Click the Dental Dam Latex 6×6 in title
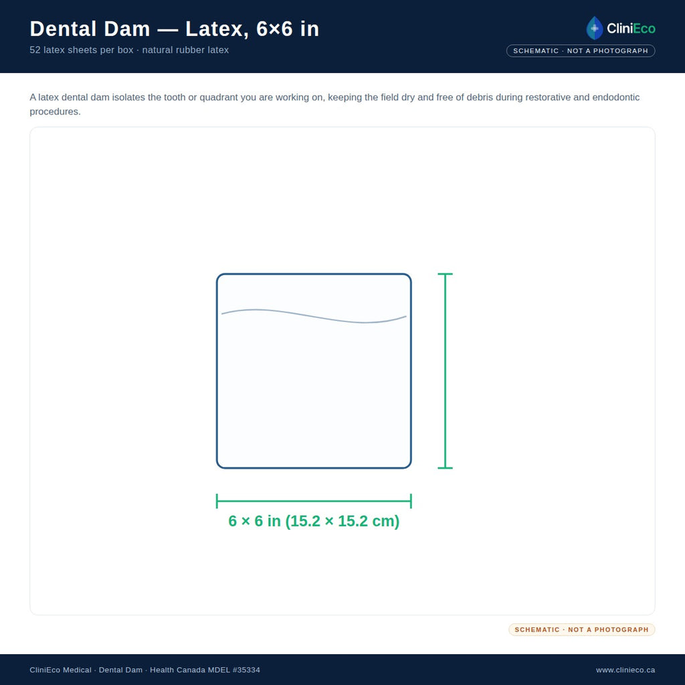This screenshot has height=685, width=685. click(x=175, y=29)
